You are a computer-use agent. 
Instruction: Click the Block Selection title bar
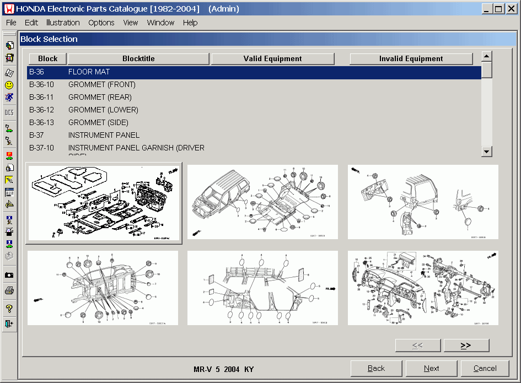[268, 39]
